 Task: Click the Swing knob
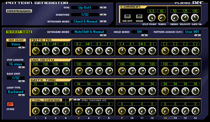coord(175,18)
